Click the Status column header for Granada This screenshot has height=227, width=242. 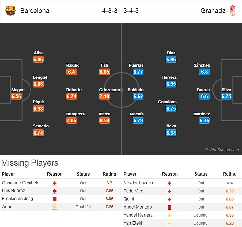201,174
